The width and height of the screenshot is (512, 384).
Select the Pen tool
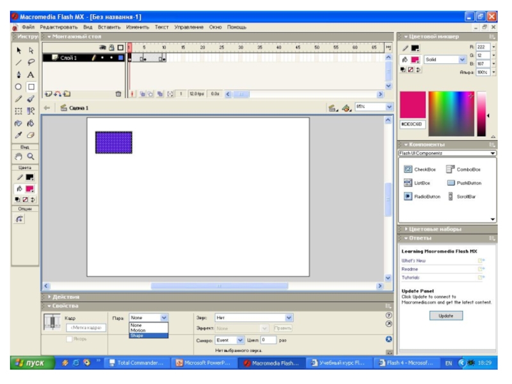click(19, 75)
